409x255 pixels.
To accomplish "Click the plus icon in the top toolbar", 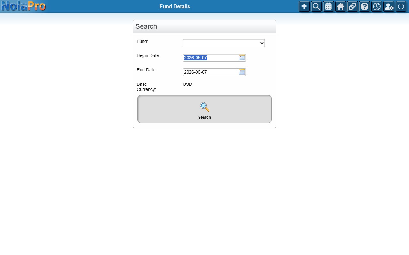I will (x=304, y=6).
